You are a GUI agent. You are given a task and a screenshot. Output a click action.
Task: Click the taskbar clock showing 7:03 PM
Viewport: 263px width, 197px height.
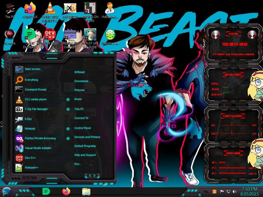point(249,191)
